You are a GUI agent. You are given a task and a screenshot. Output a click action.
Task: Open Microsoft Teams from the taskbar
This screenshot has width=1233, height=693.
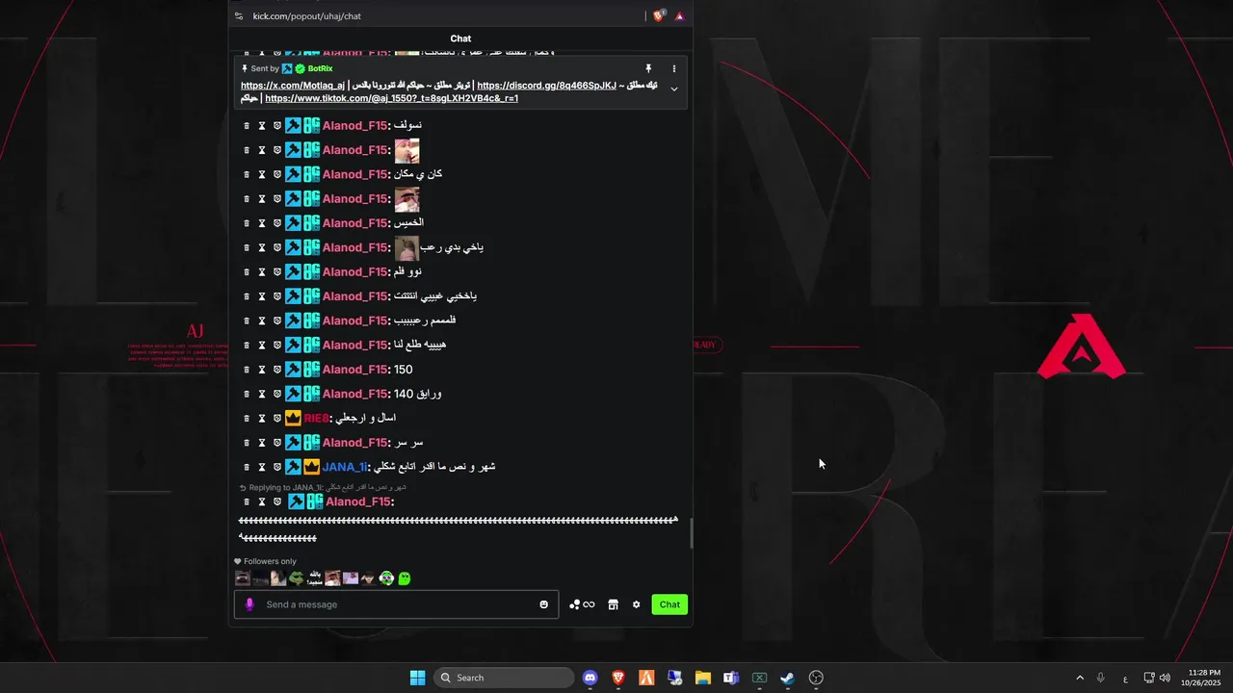point(731,678)
